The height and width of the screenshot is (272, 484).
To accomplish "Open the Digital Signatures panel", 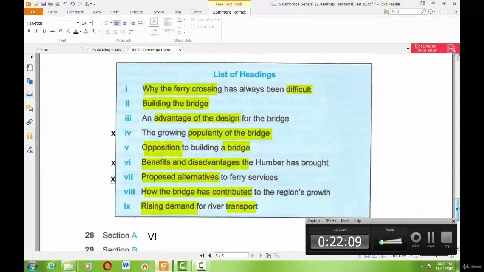I will pyautogui.click(x=29, y=149).
